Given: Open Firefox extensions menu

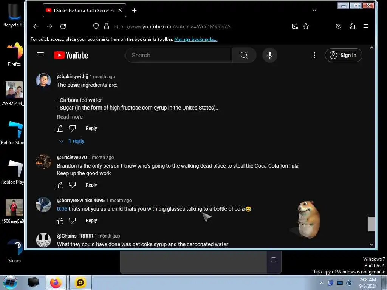Looking at the screenshot, I should [x=353, y=26].
